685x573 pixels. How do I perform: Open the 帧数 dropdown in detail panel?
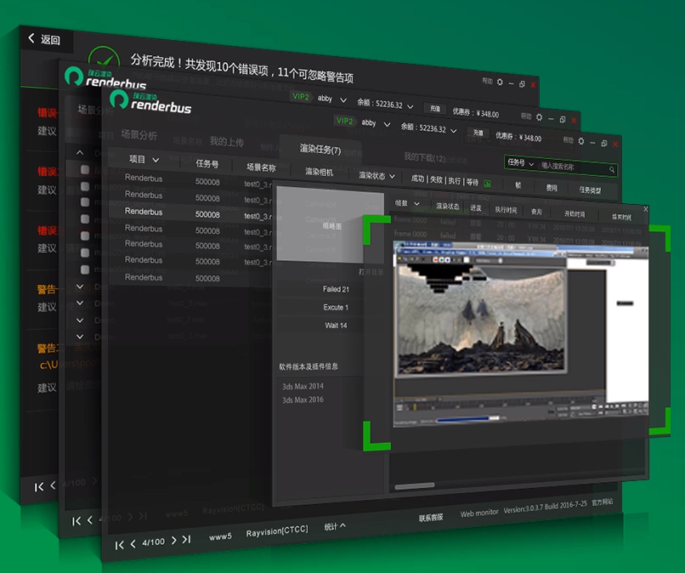point(416,204)
